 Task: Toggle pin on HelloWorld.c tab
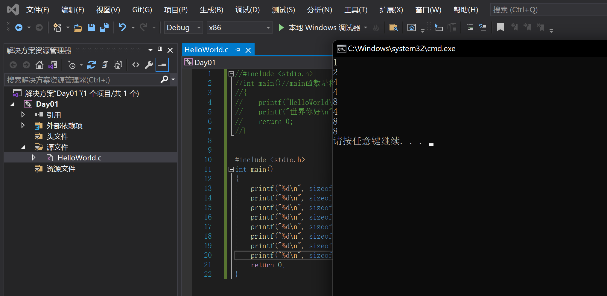click(238, 50)
